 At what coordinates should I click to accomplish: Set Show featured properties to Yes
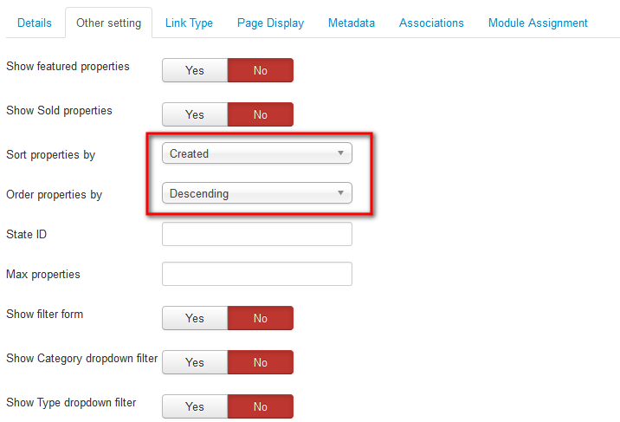(x=195, y=70)
